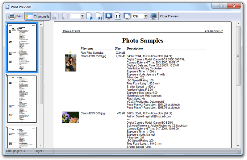The width and height of the screenshot is (247, 160).
Task: Minimize the Print Preview window
Action: tap(216, 6)
